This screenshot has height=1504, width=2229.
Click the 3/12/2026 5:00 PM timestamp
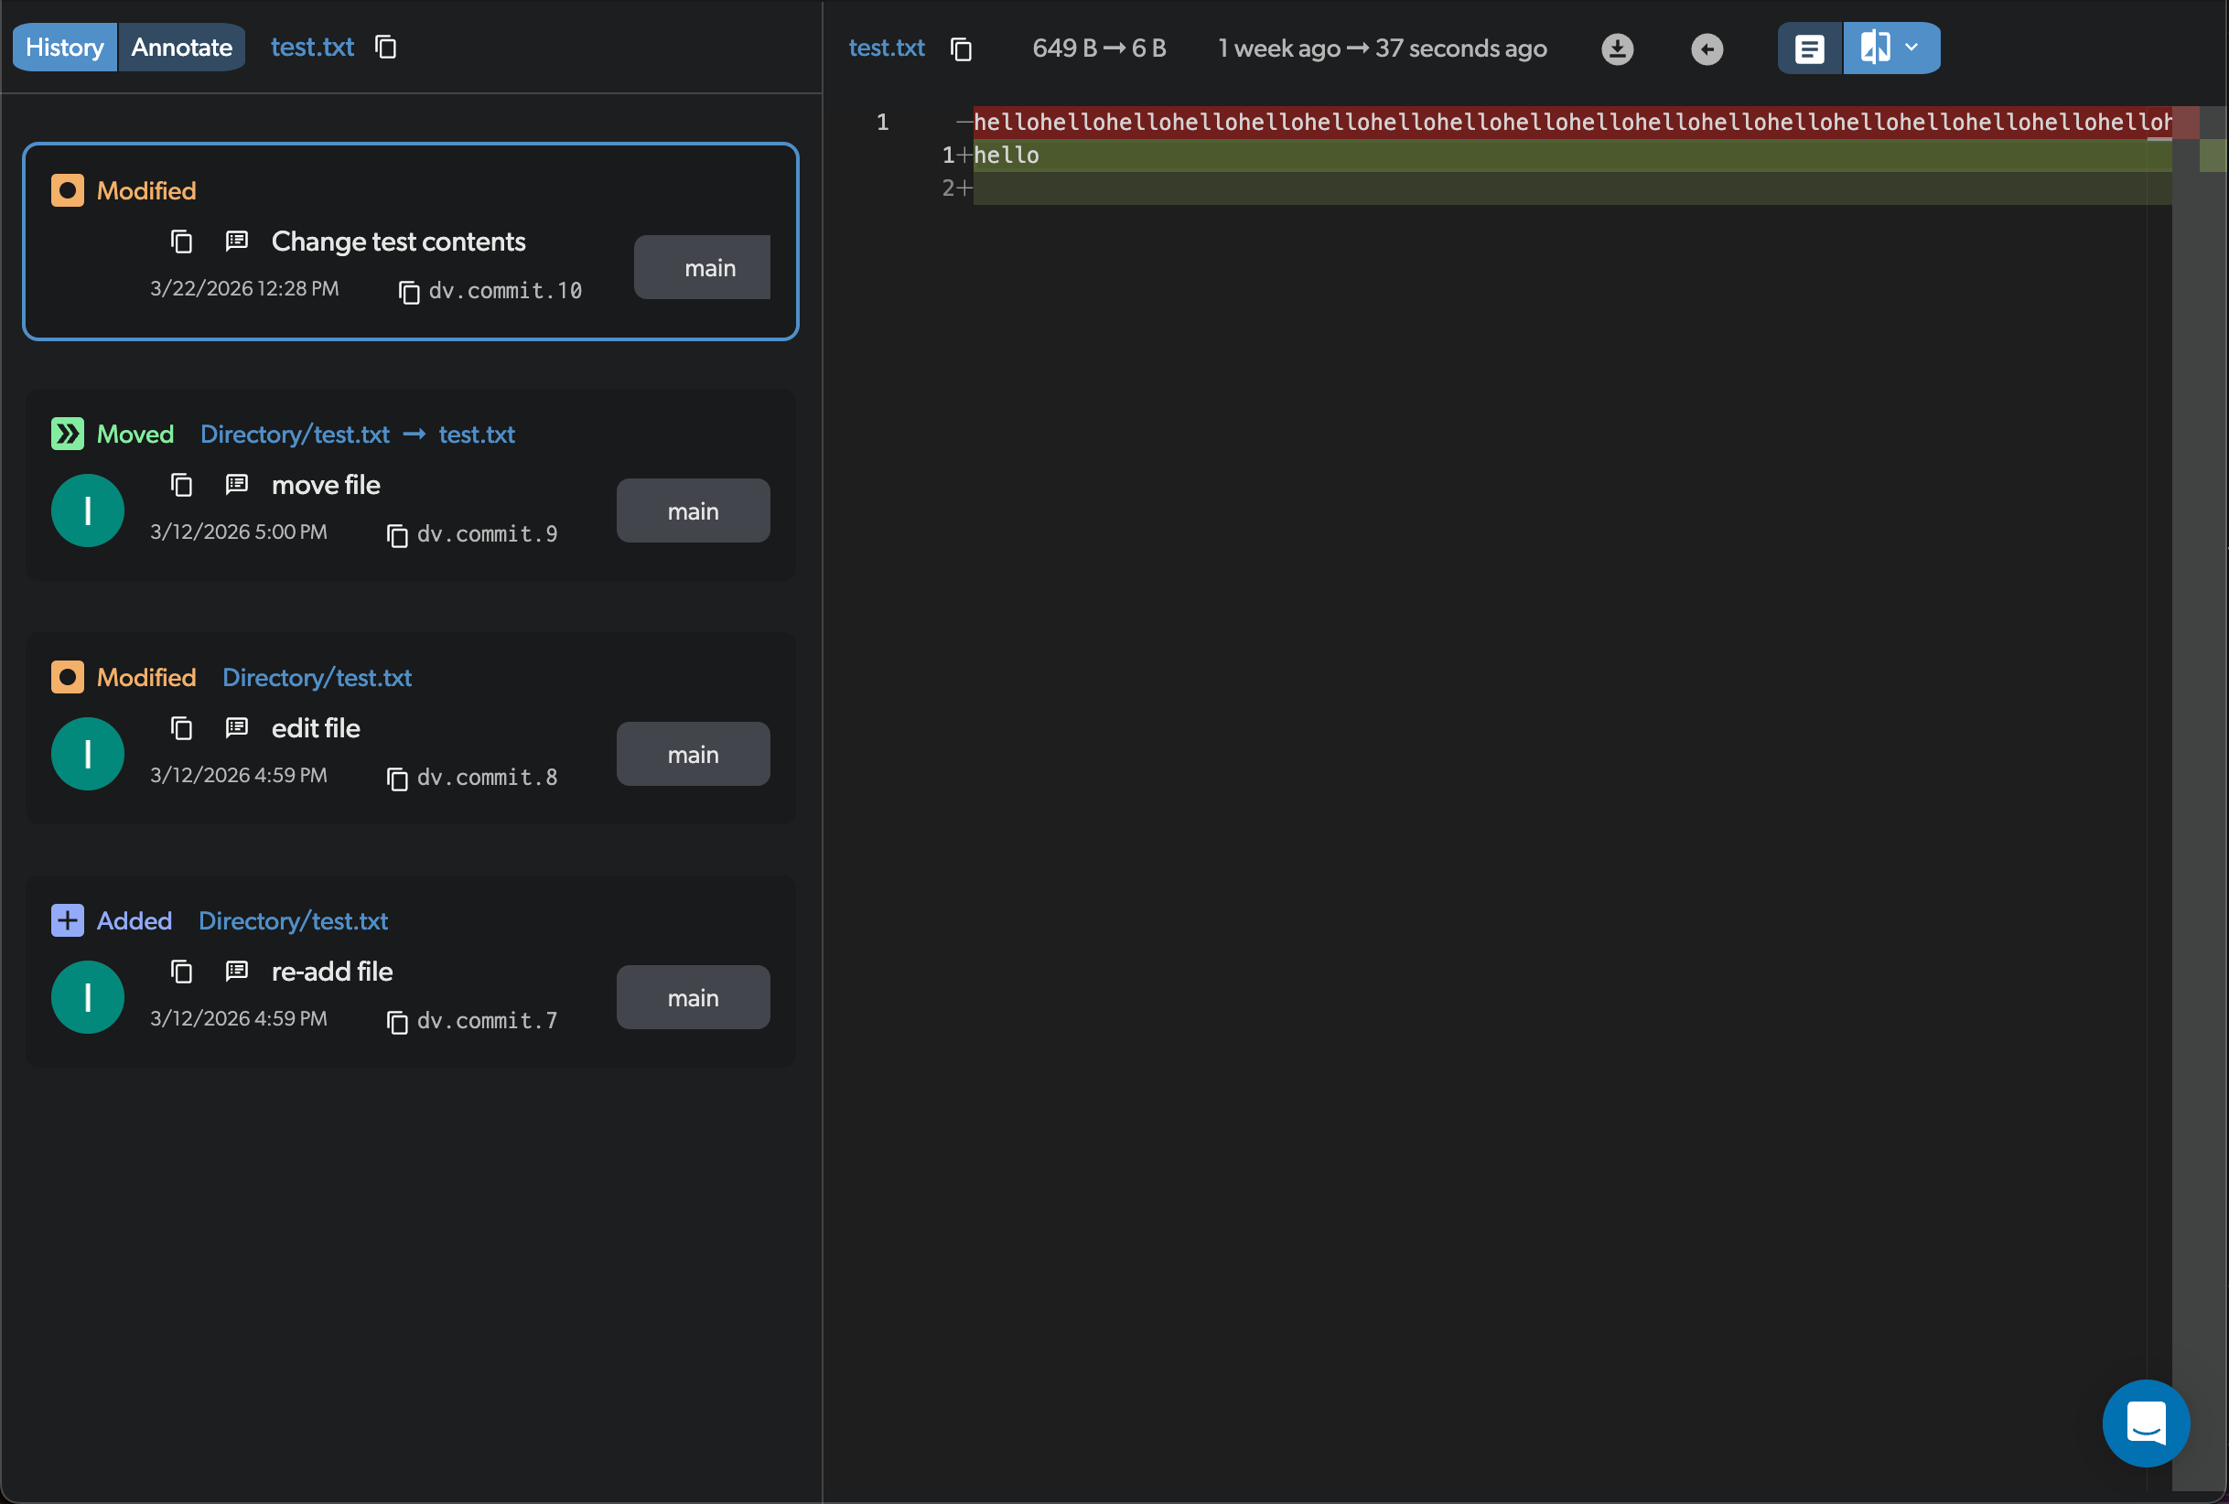239,532
